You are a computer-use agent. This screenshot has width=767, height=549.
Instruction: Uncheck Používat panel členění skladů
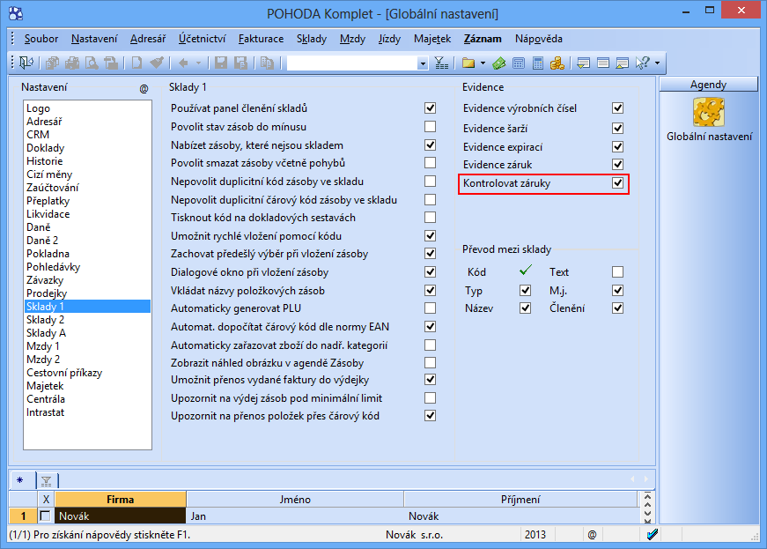click(x=430, y=108)
